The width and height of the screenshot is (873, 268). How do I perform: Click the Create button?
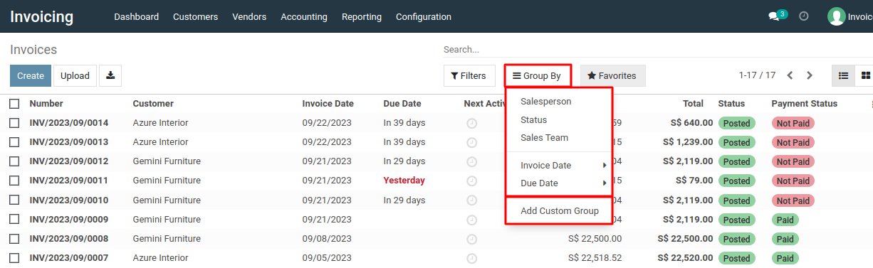(x=31, y=75)
